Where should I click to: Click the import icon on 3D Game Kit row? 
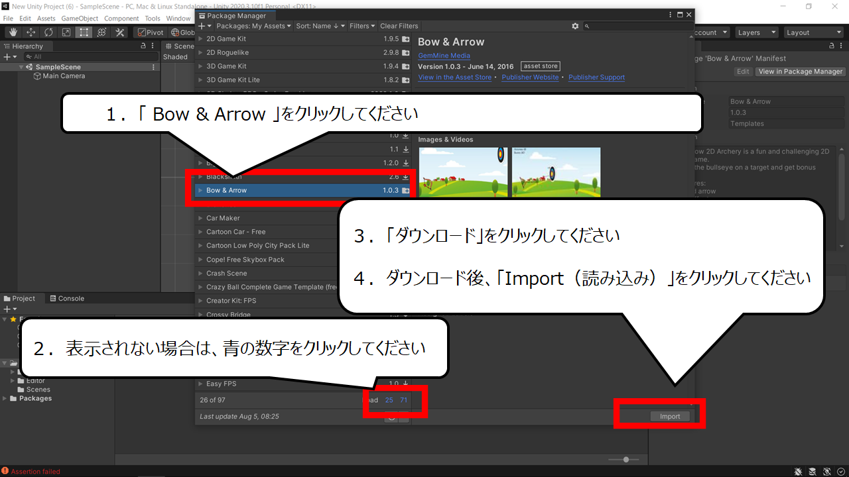(x=406, y=66)
